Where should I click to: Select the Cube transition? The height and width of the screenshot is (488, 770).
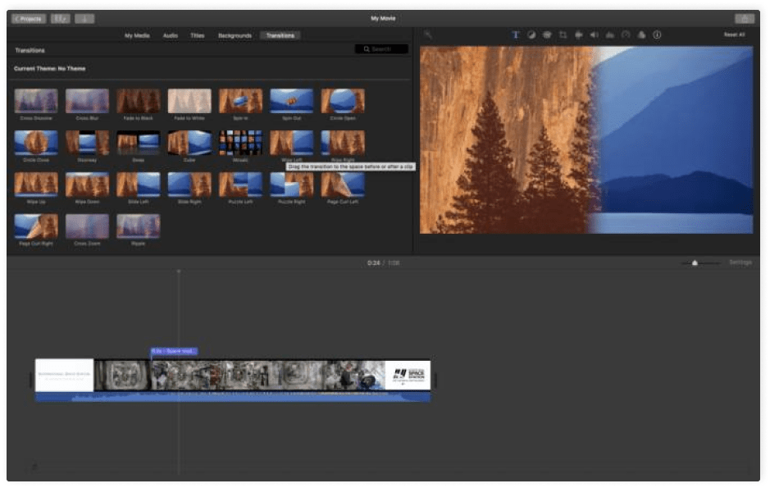(x=189, y=143)
